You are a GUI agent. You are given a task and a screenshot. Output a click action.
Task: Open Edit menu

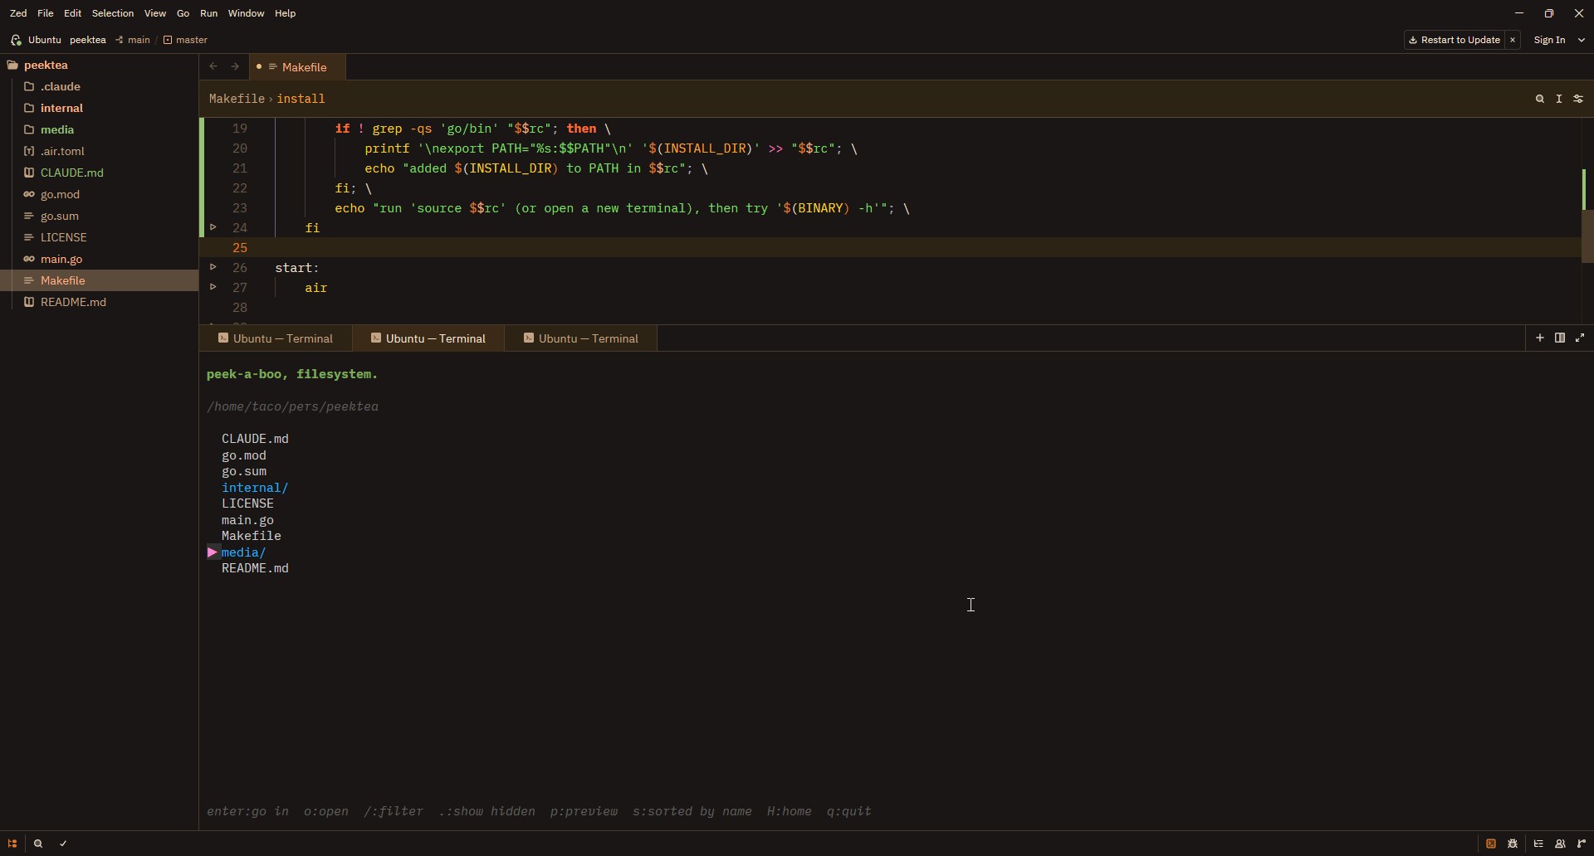(73, 13)
